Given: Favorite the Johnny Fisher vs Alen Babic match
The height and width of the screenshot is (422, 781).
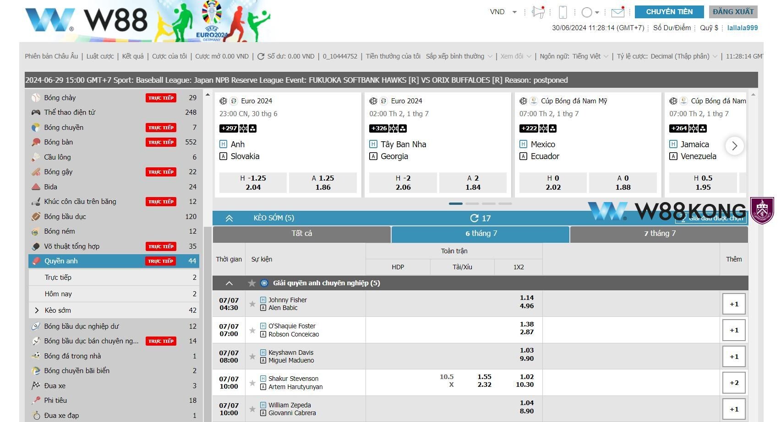Looking at the screenshot, I should tap(252, 304).
